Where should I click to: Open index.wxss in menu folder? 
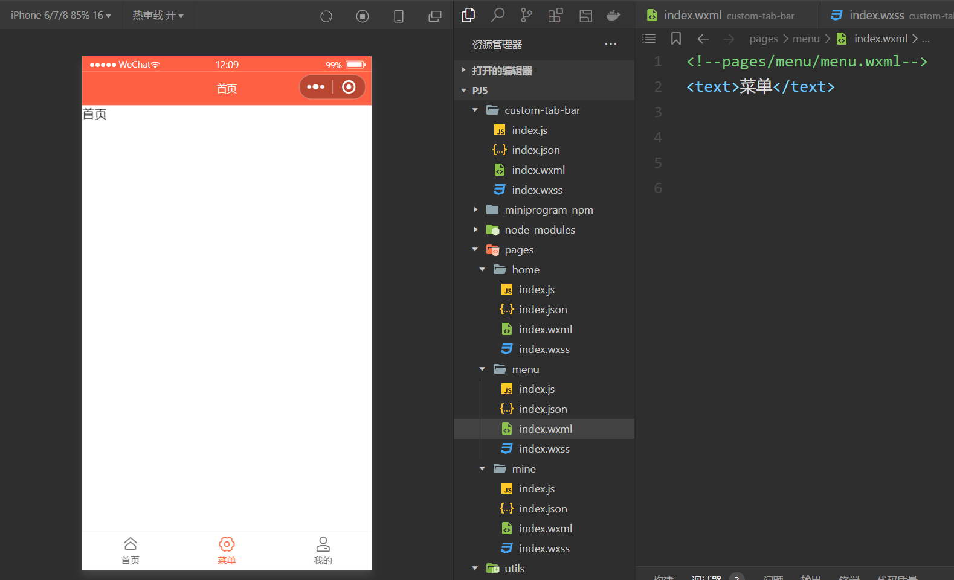[544, 449]
